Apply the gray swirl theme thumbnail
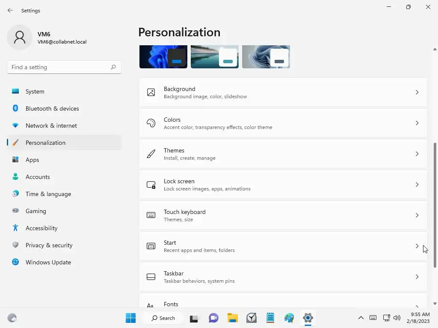The width and height of the screenshot is (438, 328). click(266, 57)
